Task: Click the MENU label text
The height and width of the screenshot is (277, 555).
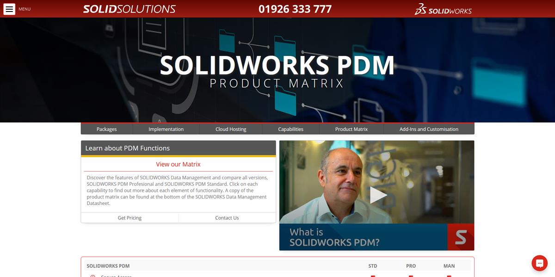Action: pyautogui.click(x=25, y=9)
